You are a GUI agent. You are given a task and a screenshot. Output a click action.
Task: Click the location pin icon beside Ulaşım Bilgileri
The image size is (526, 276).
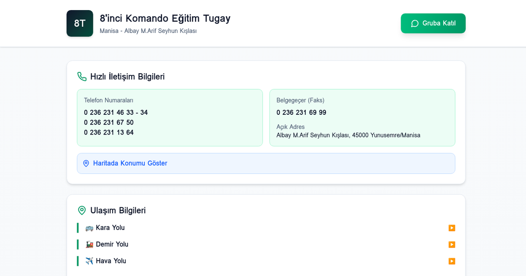[82, 210]
